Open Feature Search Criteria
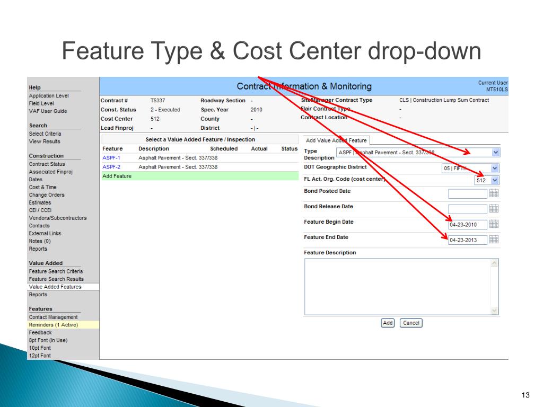The height and width of the screenshot is (407, 543). [55, 271]
